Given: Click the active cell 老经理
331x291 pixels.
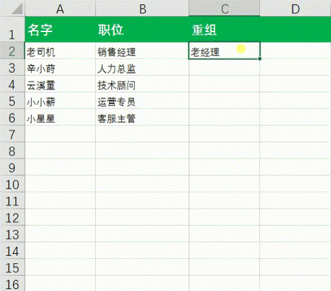Looking at the screenshot, I should [224, 51].
